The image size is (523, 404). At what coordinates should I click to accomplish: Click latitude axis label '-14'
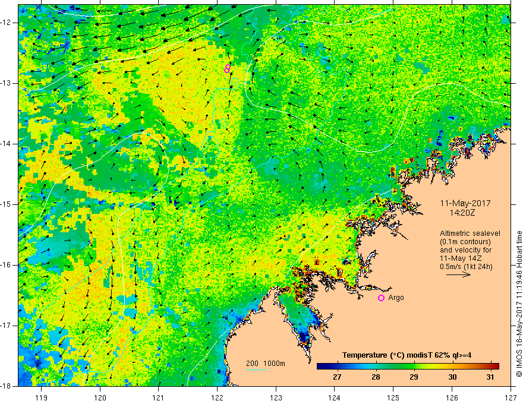(x=7, y=144)
